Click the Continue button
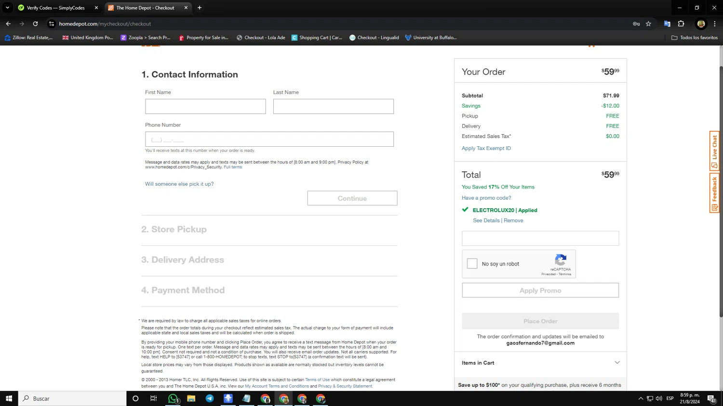 click(352, 198)
